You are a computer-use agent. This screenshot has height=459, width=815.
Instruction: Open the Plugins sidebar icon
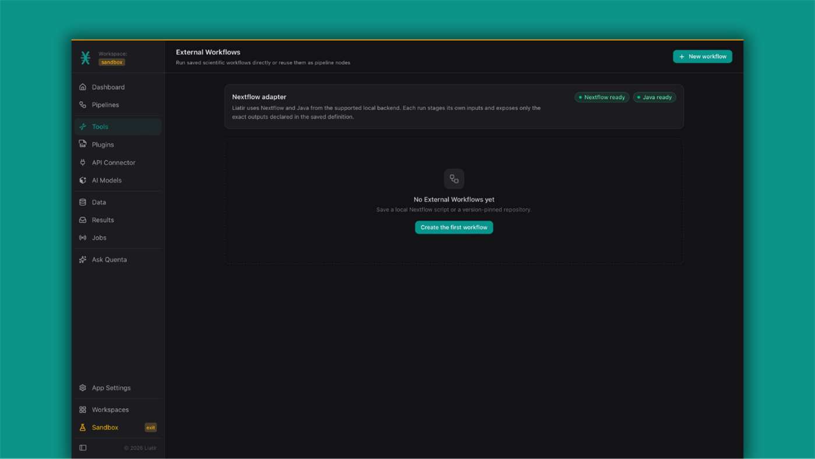click(x=83, y=144)
